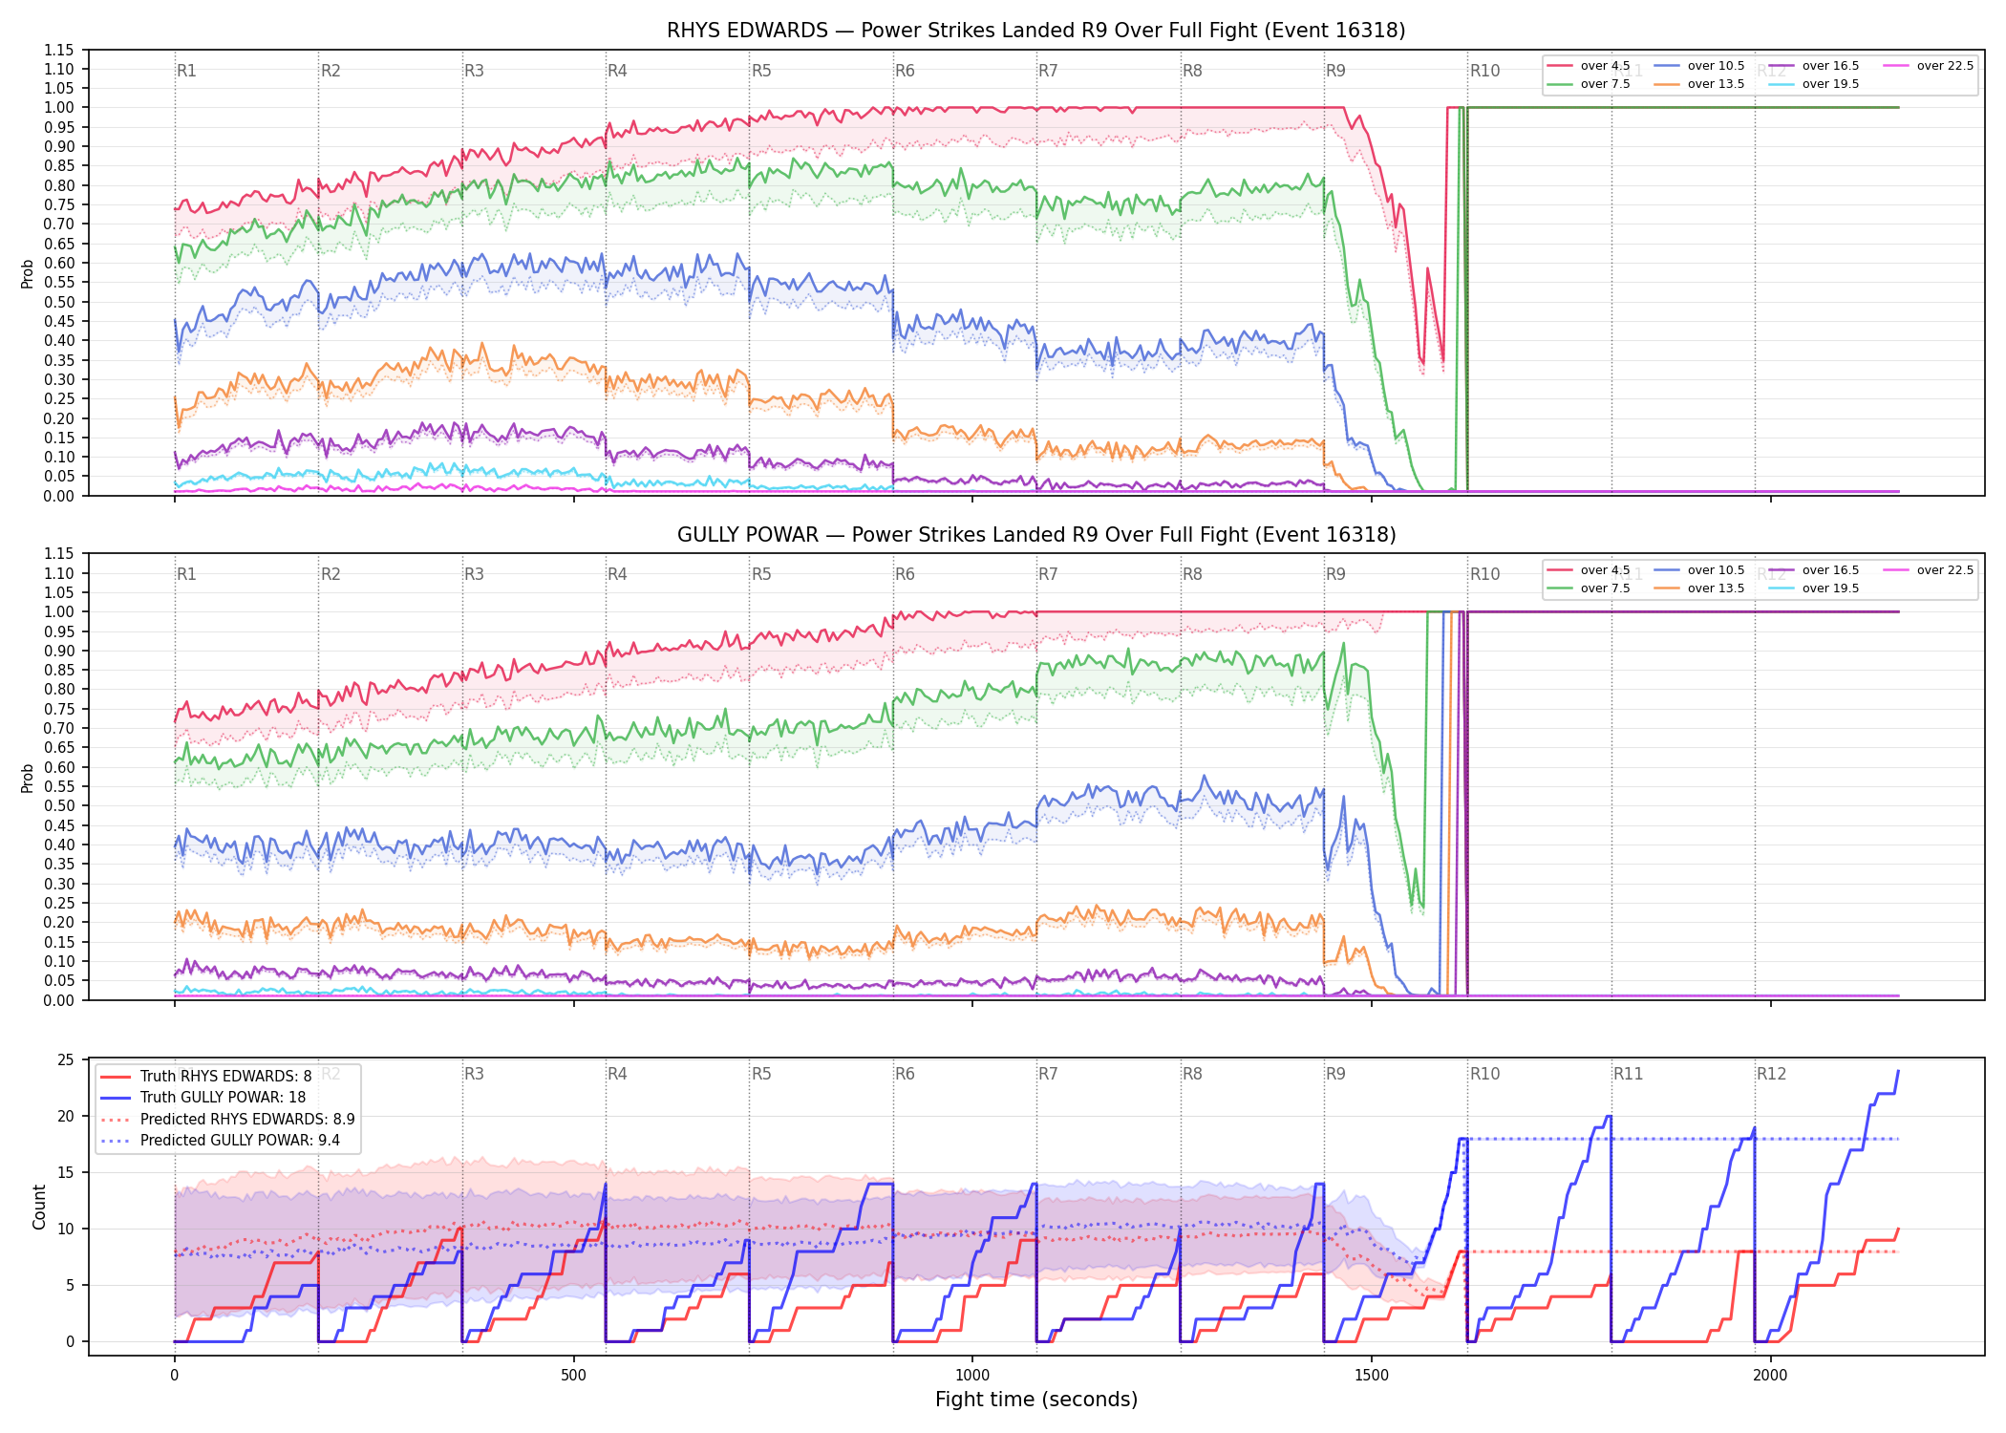Click the 'over 4.5' legend entry in top chart
This screenshot has height=1433, width=2006.
(x=1589, y=66)
